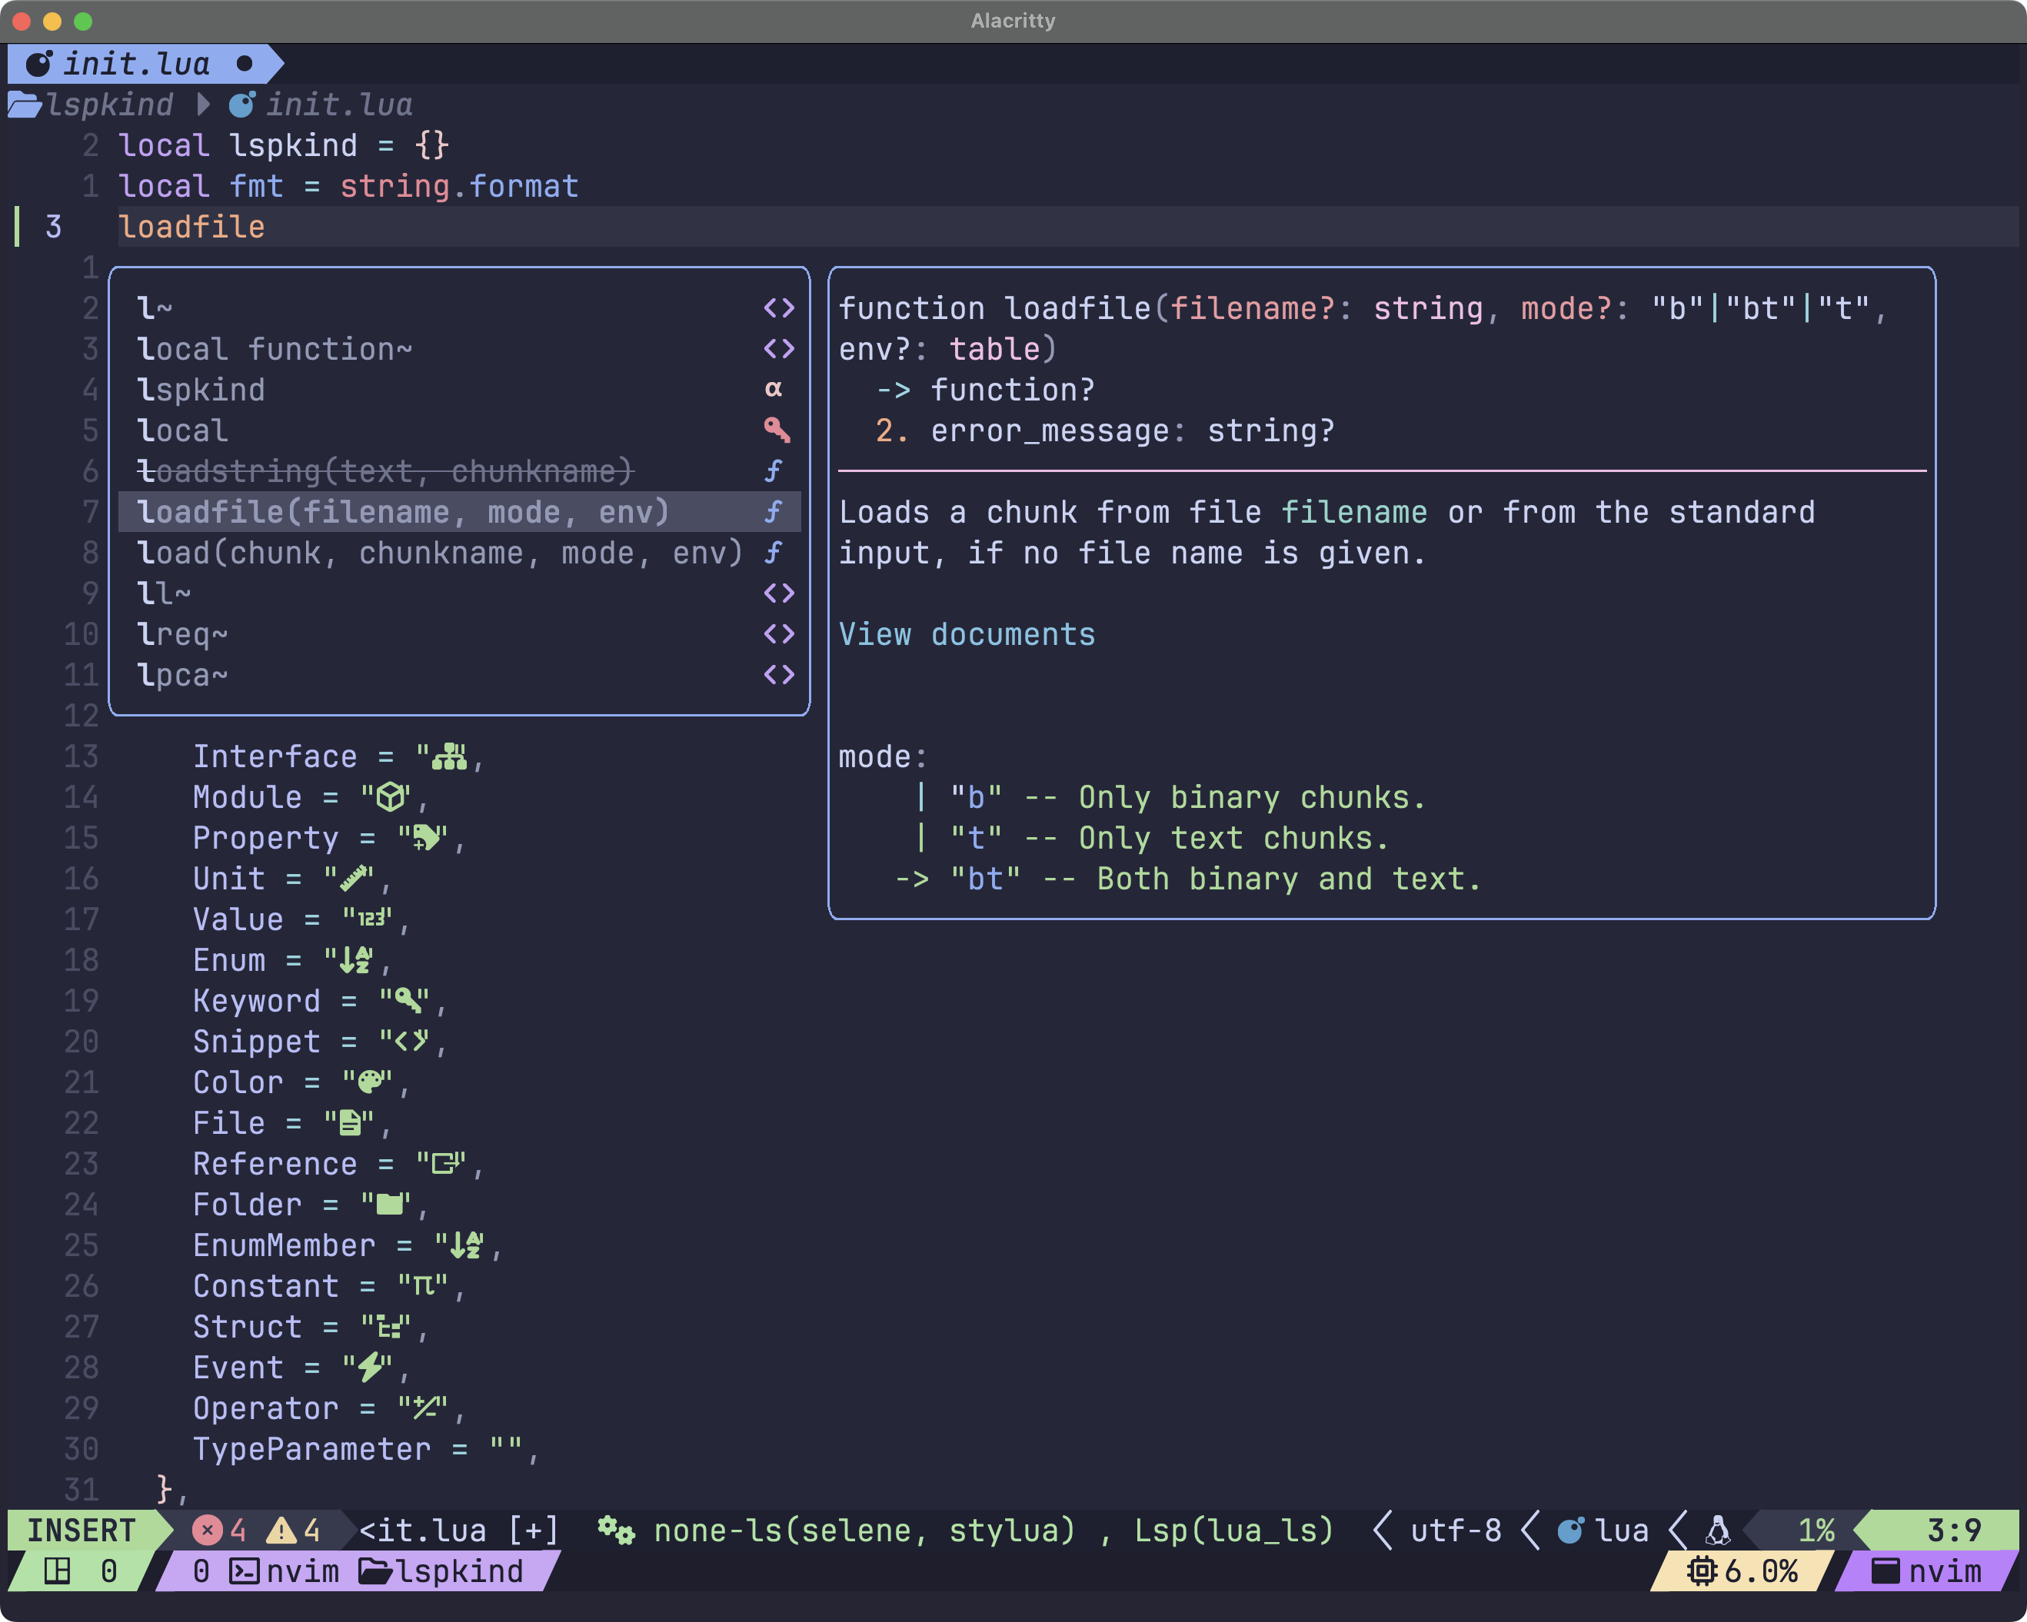Click the snippet icon next to 'lpca~'
The width and height of the screenshot is (2027, 1622).
click(x=778, y=675)
